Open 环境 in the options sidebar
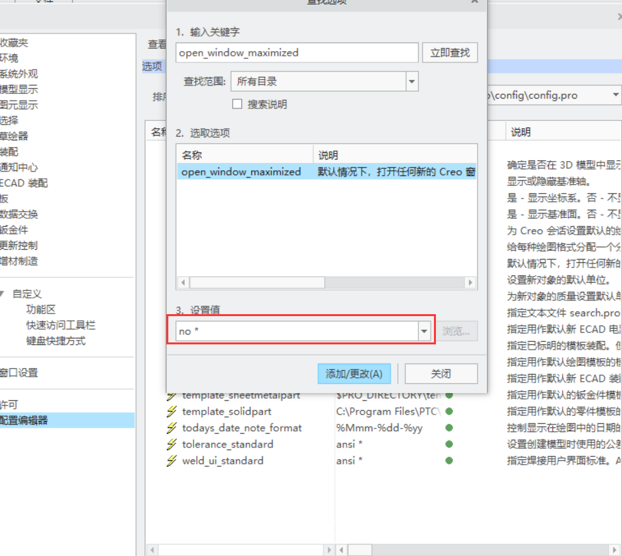This screenshot has width=622, height=556. [9, 58]
